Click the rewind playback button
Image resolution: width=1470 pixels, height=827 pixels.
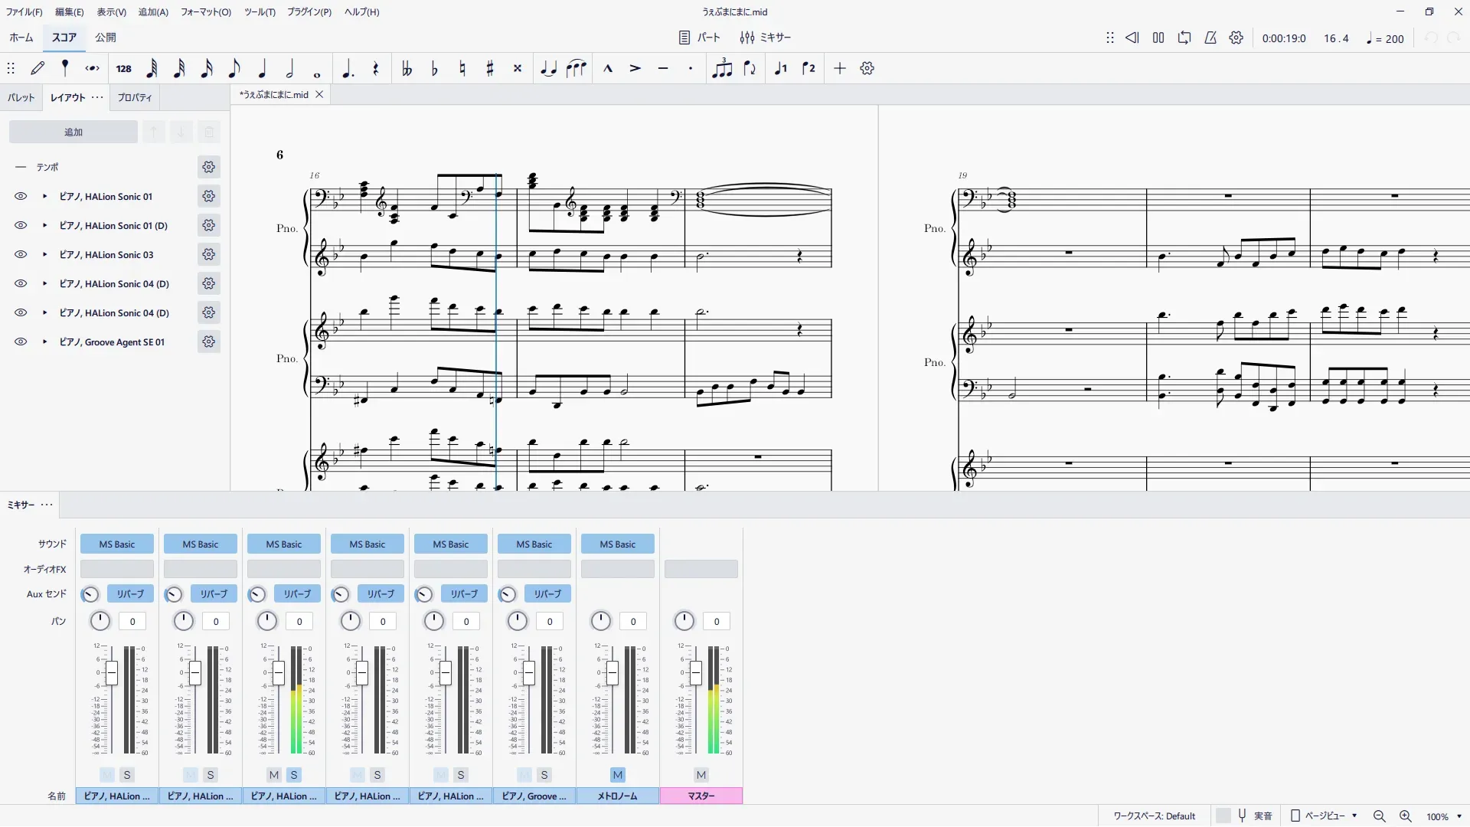[1132, 38]
